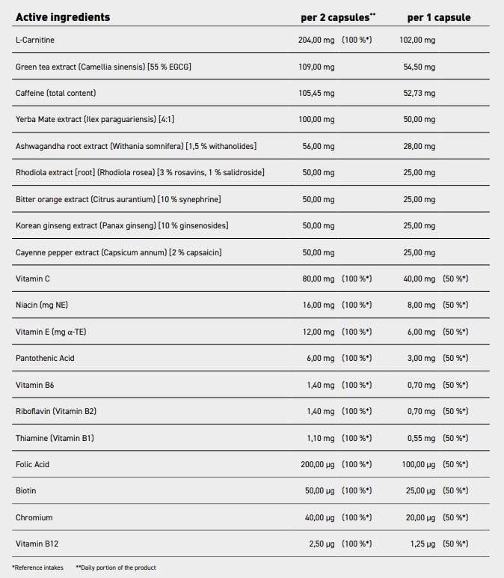Click the Green tea extract ingredient name

click(104, 67)
